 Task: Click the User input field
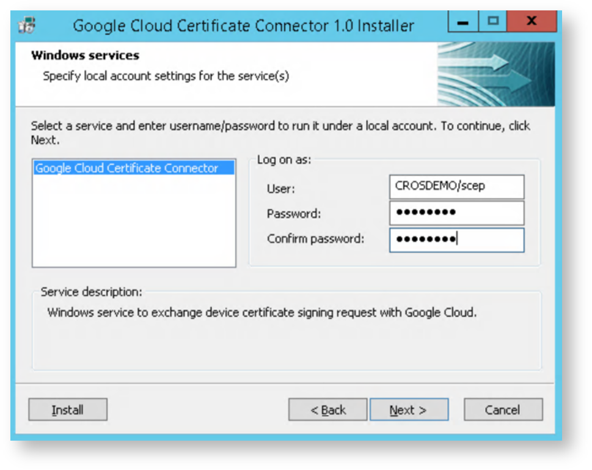tap(456, 186)
